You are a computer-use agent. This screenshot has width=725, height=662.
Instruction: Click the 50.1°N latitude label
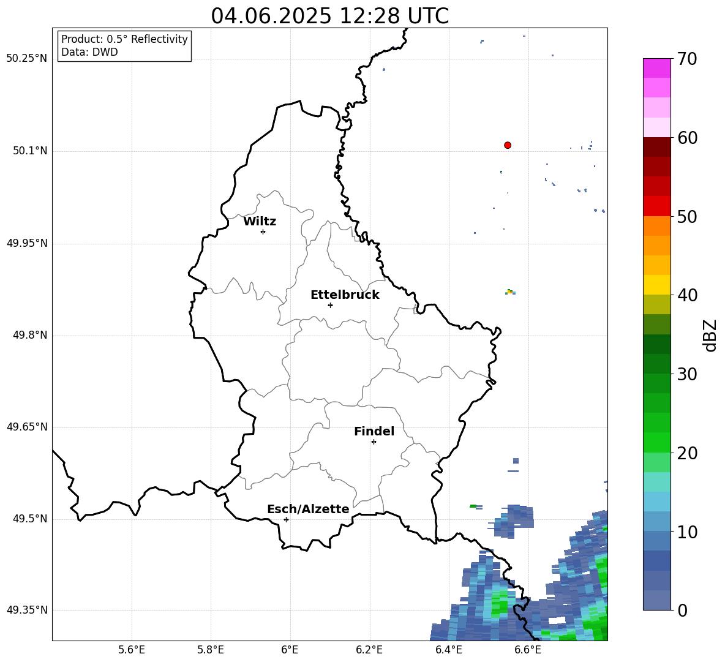click(30, 151)
